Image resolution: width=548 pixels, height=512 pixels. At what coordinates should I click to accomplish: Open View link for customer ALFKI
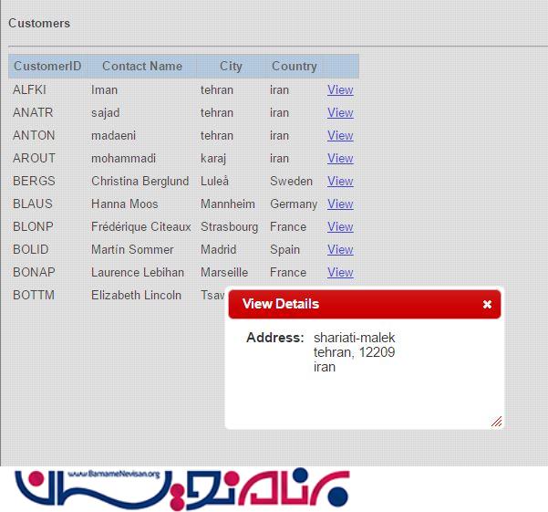coord(340,90)
